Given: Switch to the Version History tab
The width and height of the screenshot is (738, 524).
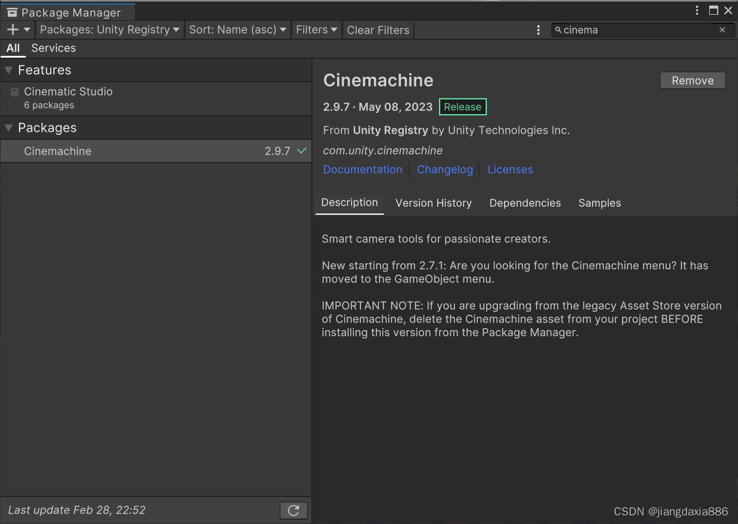Looking at the screenshot, I should coord(433,203).
